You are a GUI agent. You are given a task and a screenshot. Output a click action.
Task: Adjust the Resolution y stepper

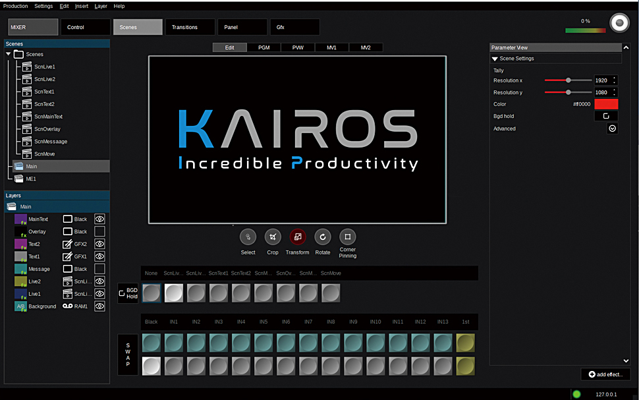point(614,92)
